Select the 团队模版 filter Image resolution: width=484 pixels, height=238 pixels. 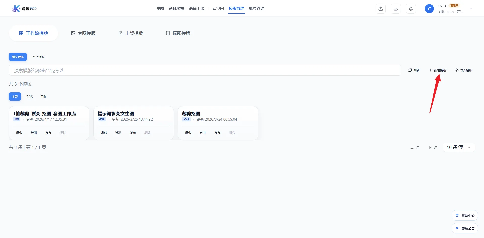tap(18, 57)
